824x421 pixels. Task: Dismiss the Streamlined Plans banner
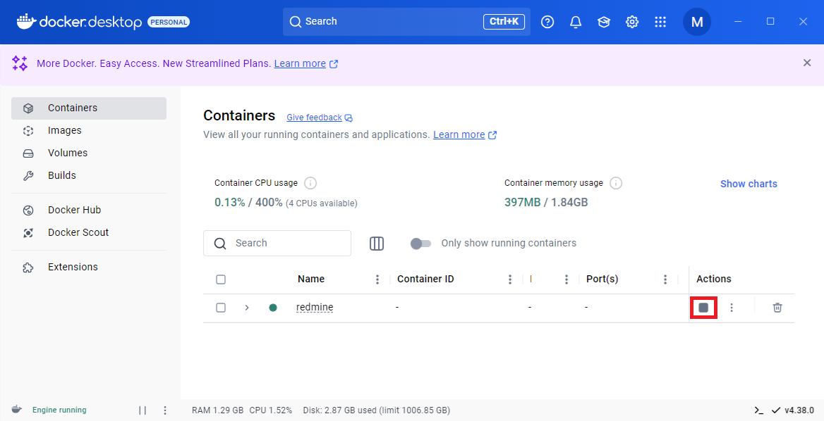(807, 63)
